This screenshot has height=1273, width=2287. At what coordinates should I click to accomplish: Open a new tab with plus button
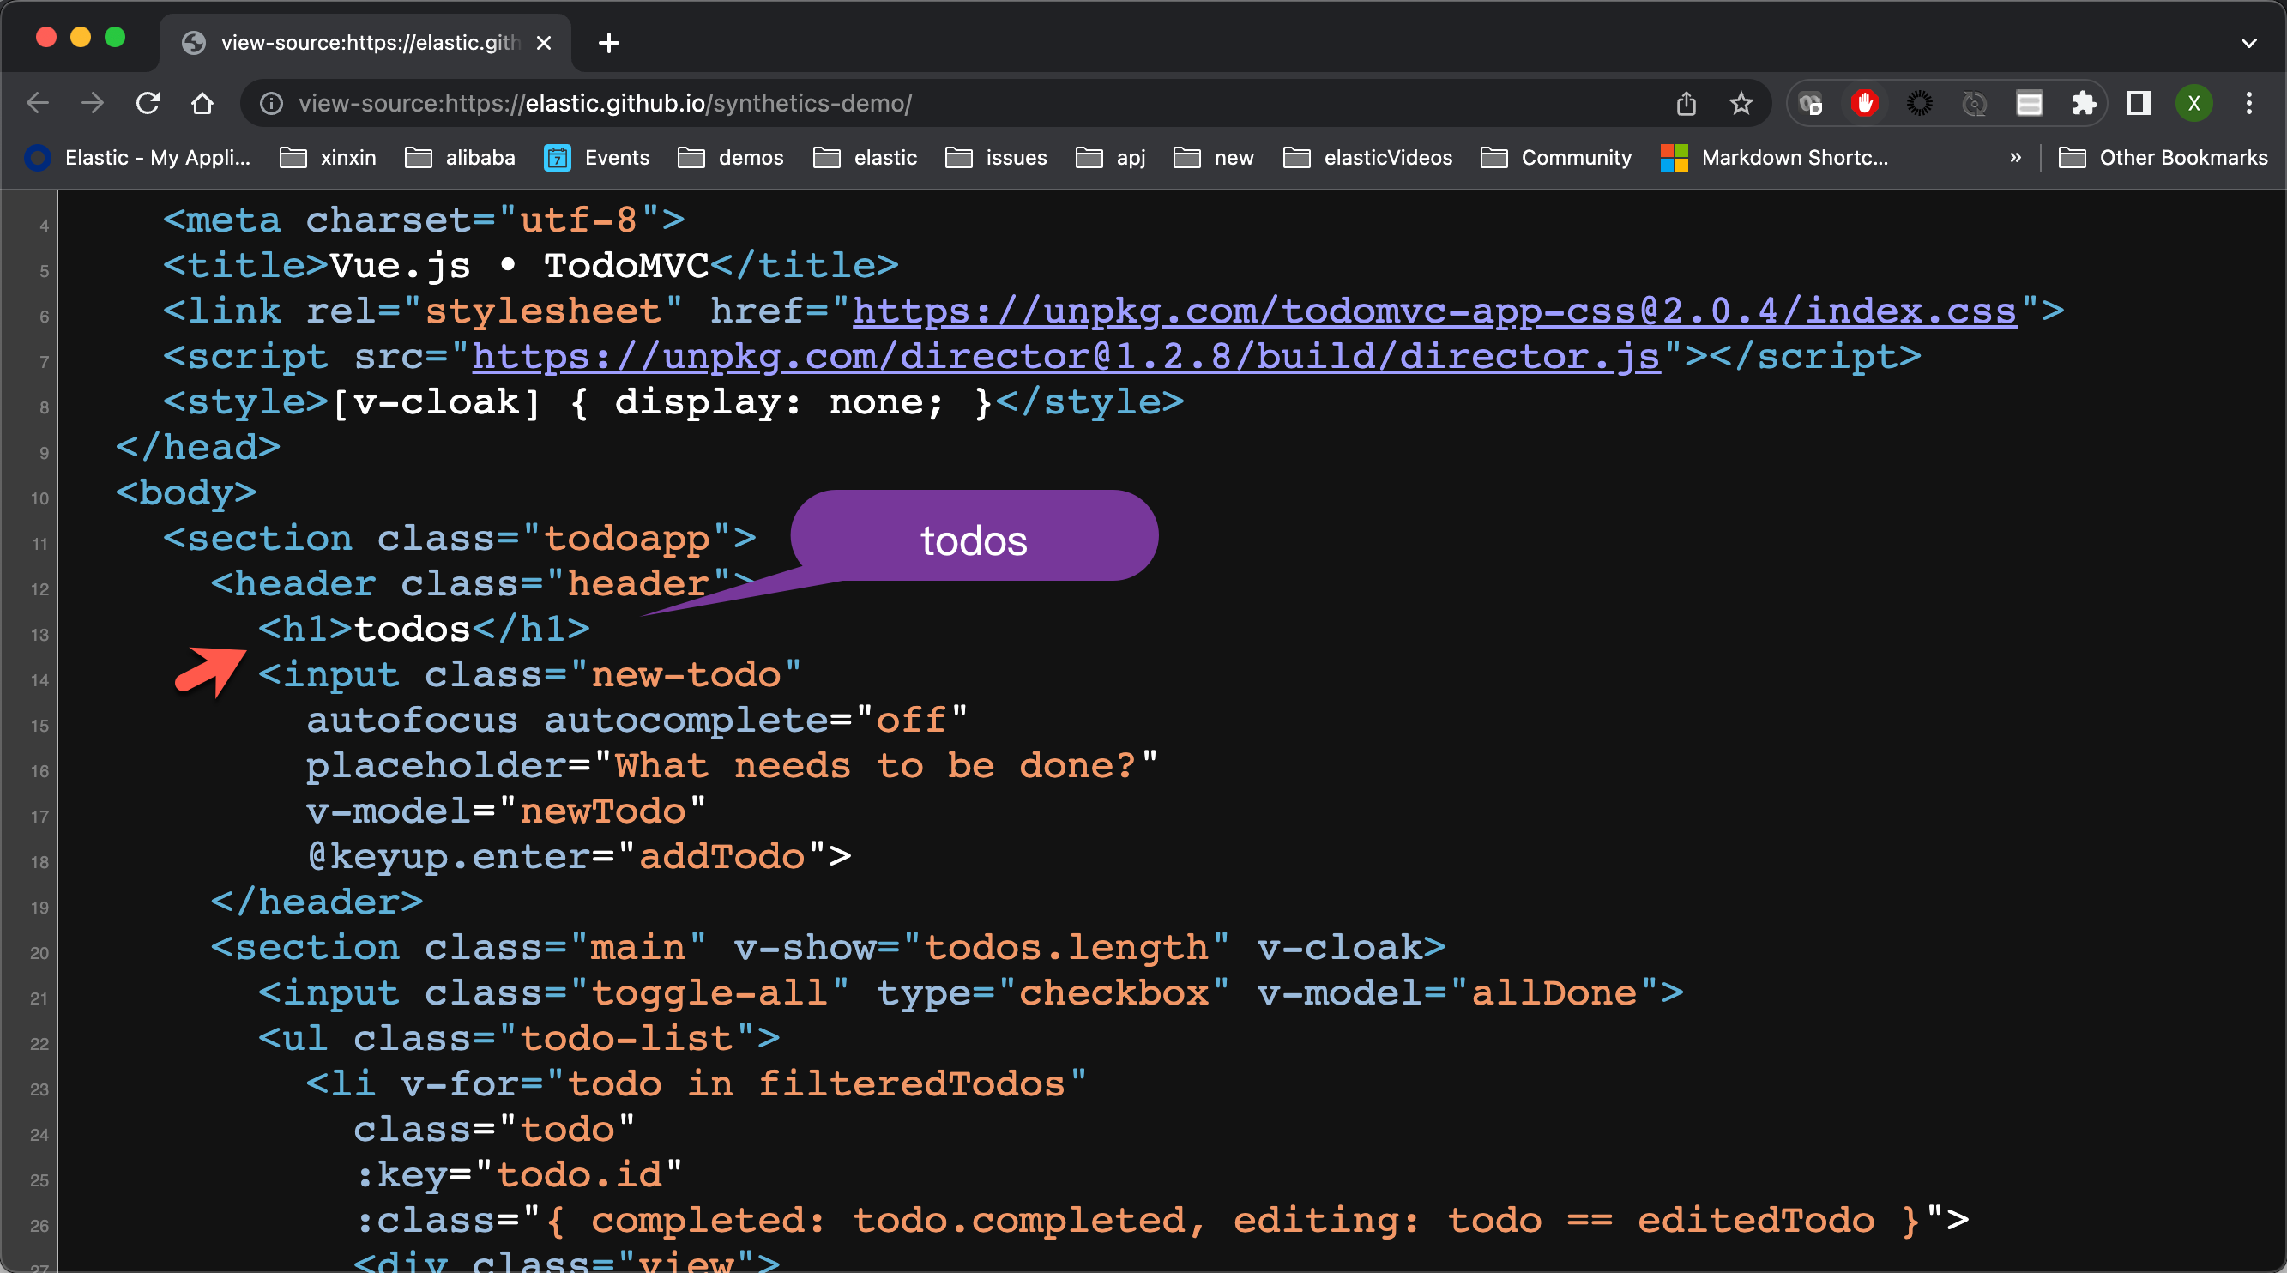(609, 43)
